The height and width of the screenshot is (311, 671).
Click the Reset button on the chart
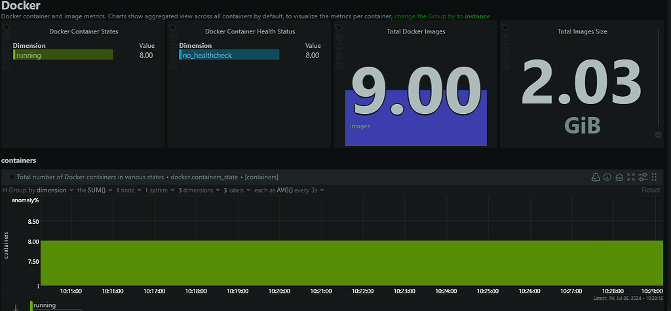coord(650,190)
